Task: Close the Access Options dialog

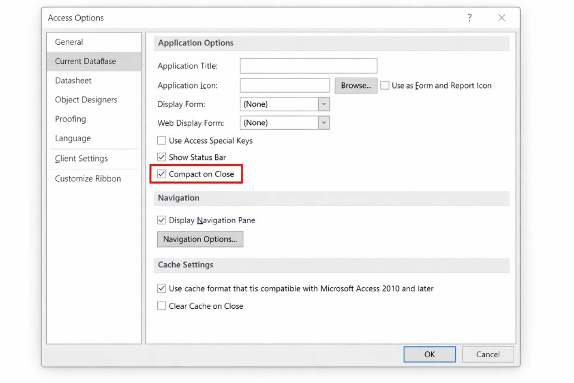Action: coord(502,18)
